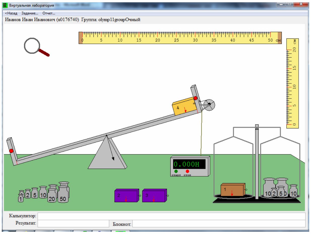Click the red "стоп" button on the force meter

(187, 171)
